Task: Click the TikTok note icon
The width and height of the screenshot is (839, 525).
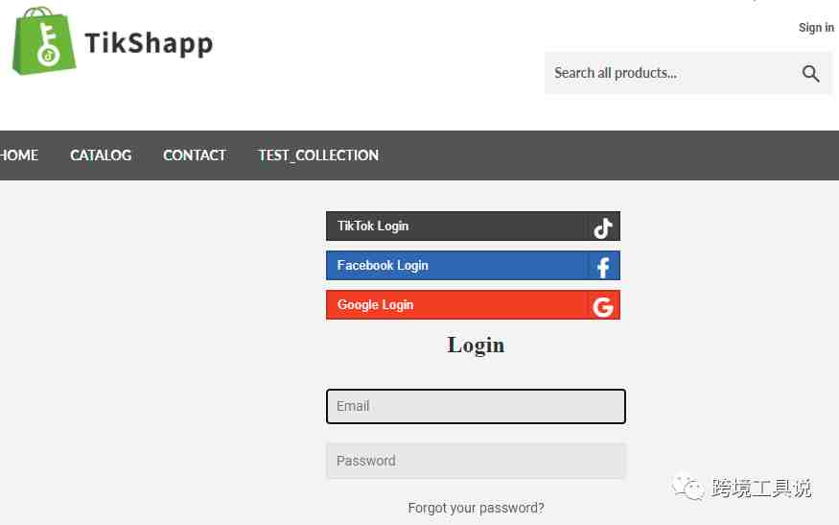Action: click(603, 227)
